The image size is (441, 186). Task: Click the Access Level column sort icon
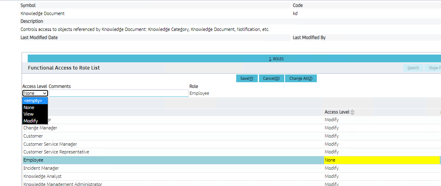tap(353, 112)
